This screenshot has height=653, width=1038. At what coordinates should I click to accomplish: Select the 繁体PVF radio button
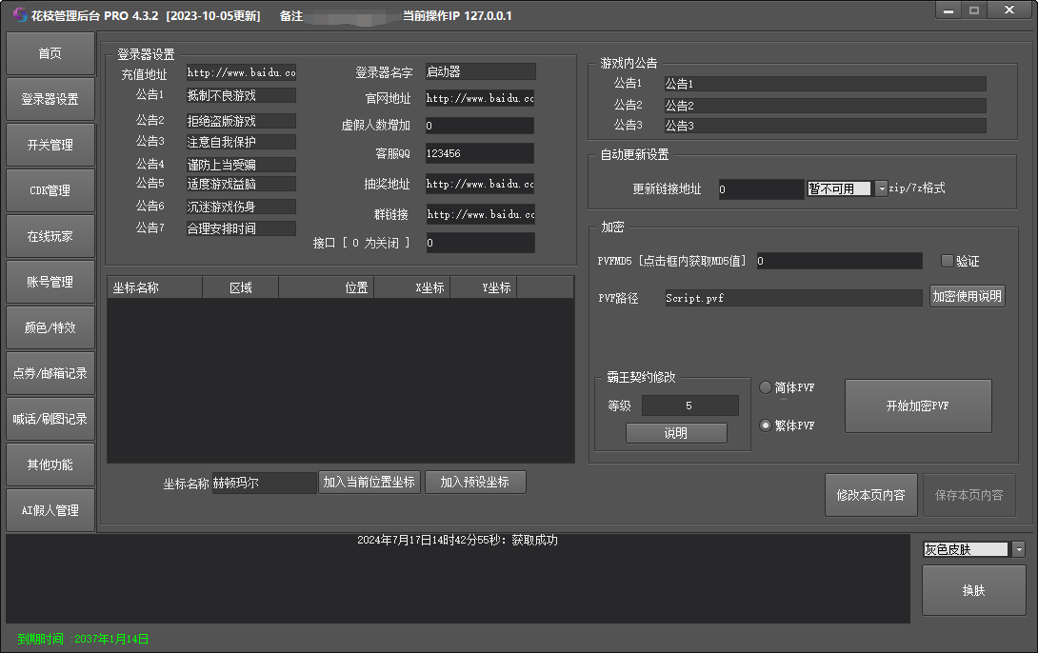[x=766, y=425]
